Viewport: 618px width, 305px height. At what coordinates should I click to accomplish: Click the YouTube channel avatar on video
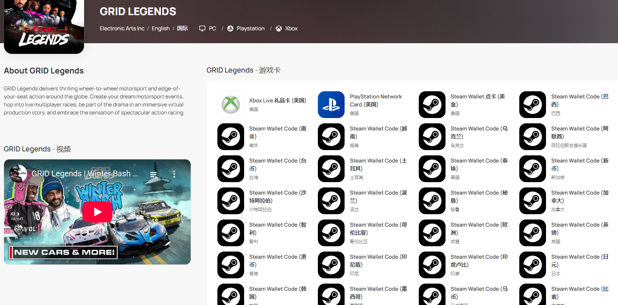(x=18, y=174)
